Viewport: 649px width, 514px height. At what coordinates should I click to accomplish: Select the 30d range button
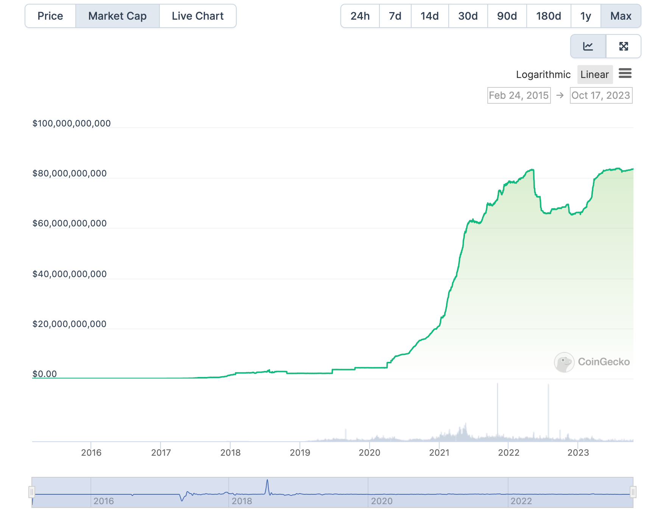468,16
